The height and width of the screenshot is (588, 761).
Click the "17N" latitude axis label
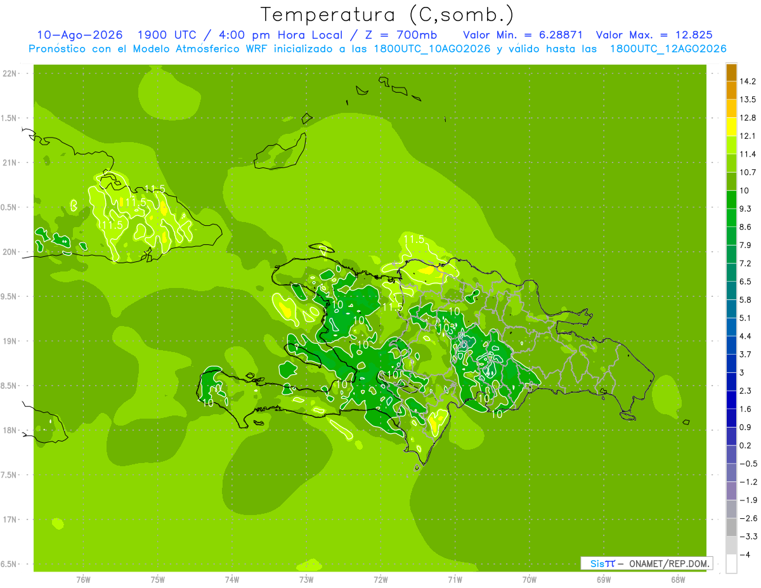click(x=11, y=519)
